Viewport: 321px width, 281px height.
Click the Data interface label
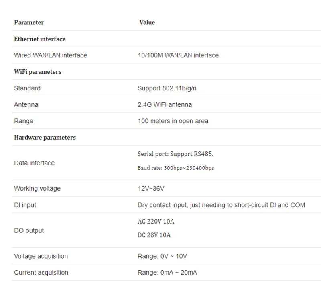pos(35,163)
